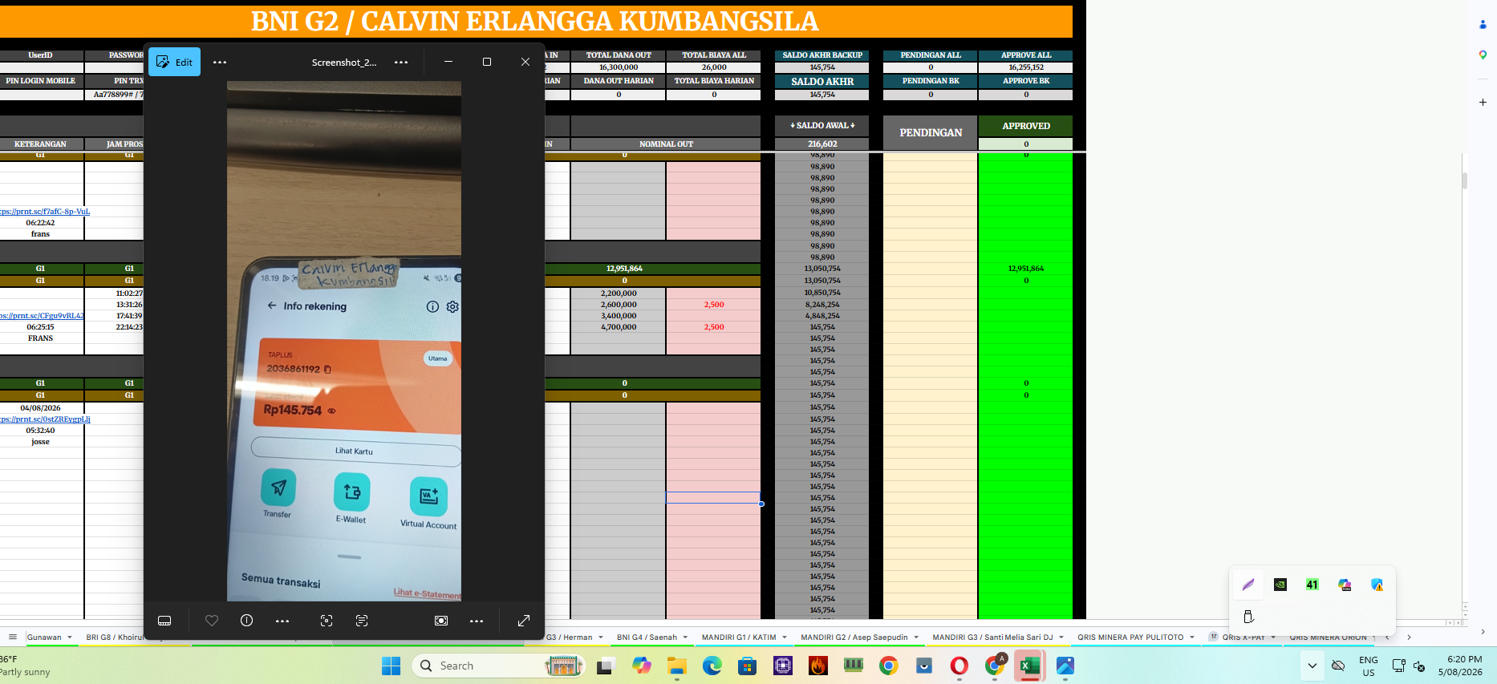Open the BNI G3 / Herman tab menu arrow
The height and width of the screenshot is (684, 1497).
pyautogui.click(x=601, y=637)
